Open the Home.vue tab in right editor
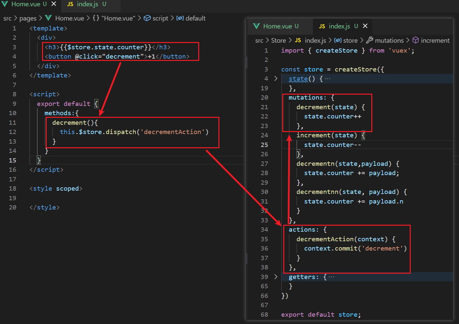 277,26
